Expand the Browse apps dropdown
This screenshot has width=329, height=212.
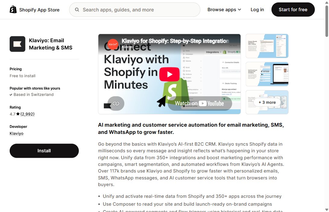pyautogui.click(x=224, y=10)
